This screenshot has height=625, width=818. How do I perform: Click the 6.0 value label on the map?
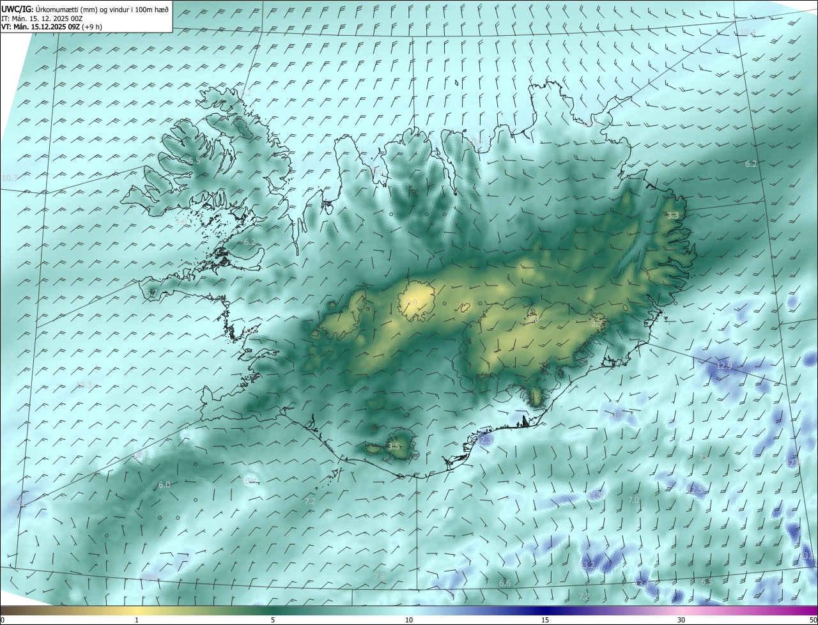(164, 485)
